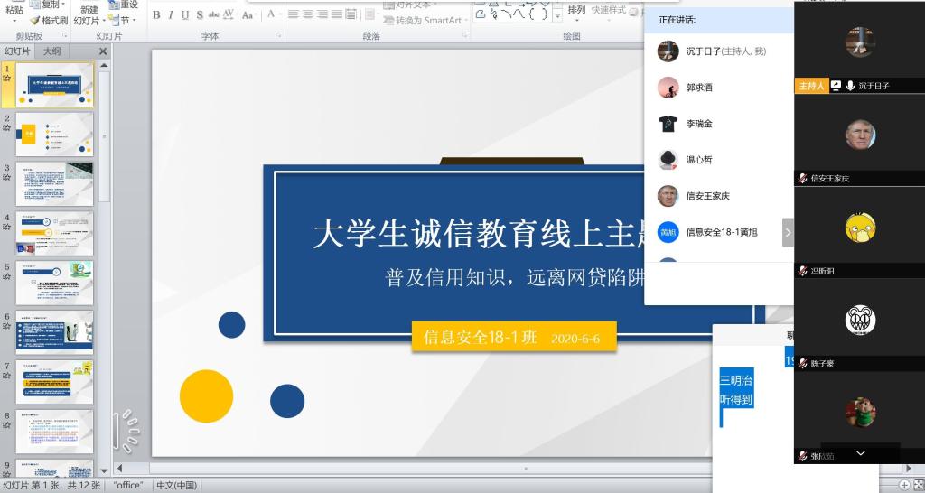Click the fit slide to window icon
The height and width of the screenshot is (493, 925).
[919, 485]
